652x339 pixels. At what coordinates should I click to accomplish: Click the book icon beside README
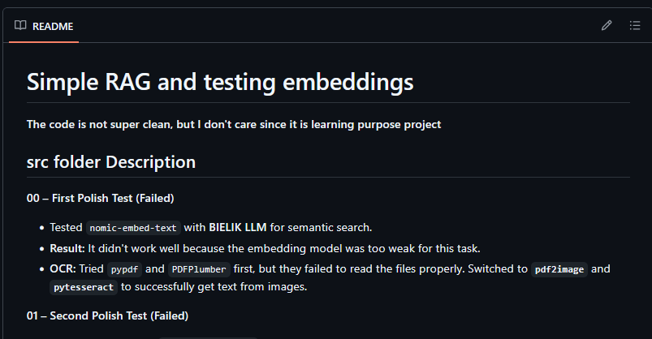tap(20, 26)
